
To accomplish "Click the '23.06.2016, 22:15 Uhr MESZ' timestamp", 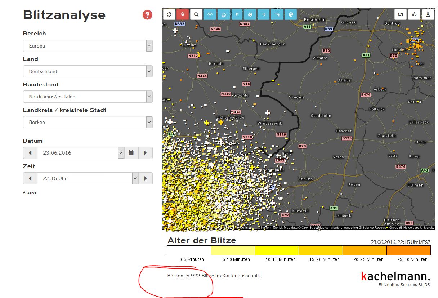I will coord(401,242).
